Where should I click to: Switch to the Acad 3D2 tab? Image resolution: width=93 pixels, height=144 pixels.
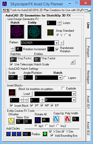click(x=88, y=128)
